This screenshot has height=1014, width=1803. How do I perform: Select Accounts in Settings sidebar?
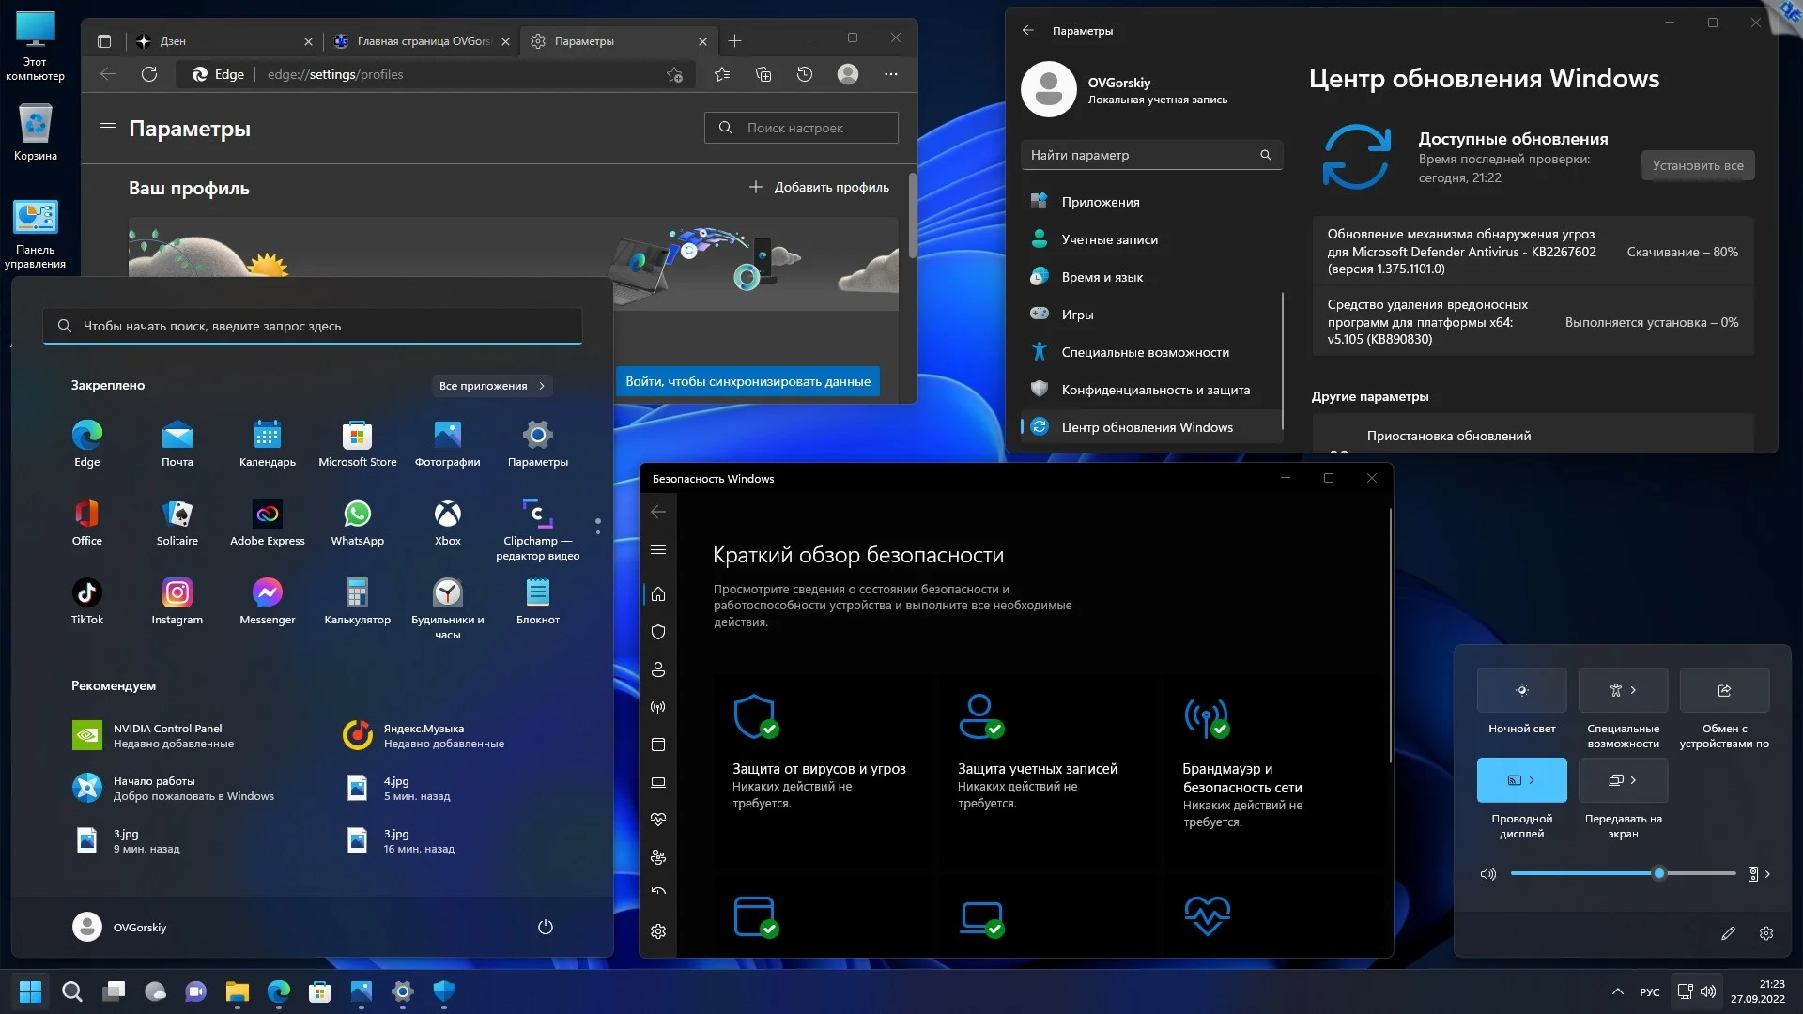(1109, 239)
